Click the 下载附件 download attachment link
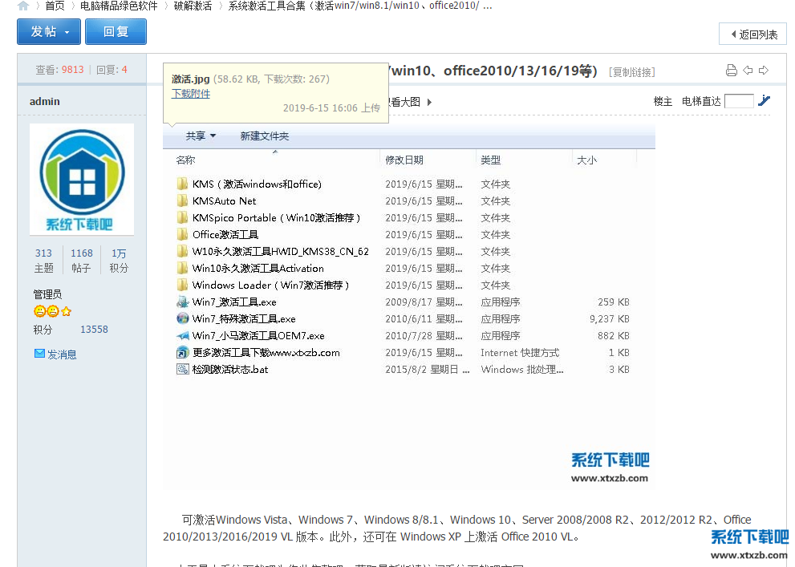 (x=191, y=94)
